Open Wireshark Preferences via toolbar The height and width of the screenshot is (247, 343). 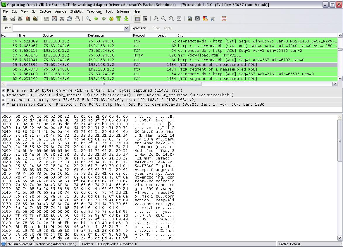tap(213, 18)
